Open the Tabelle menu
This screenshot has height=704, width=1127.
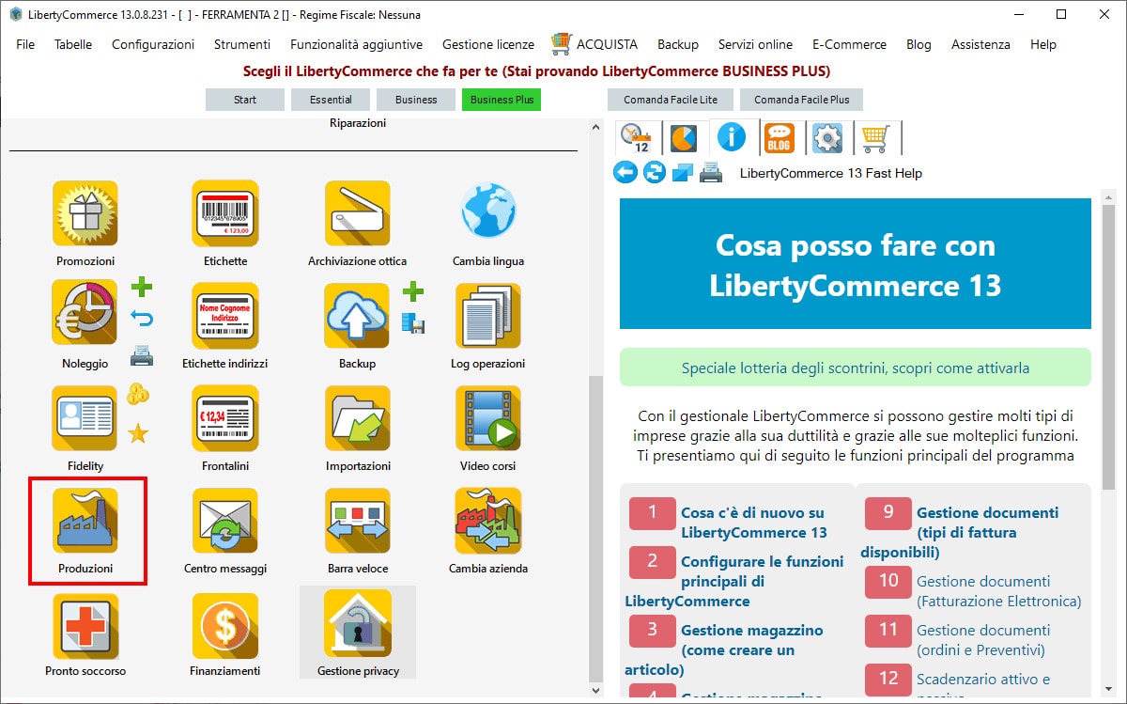(73, 44)
